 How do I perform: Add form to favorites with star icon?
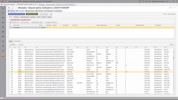point(16,8)
